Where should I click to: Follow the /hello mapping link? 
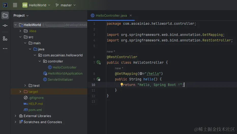tap(153, 74)
